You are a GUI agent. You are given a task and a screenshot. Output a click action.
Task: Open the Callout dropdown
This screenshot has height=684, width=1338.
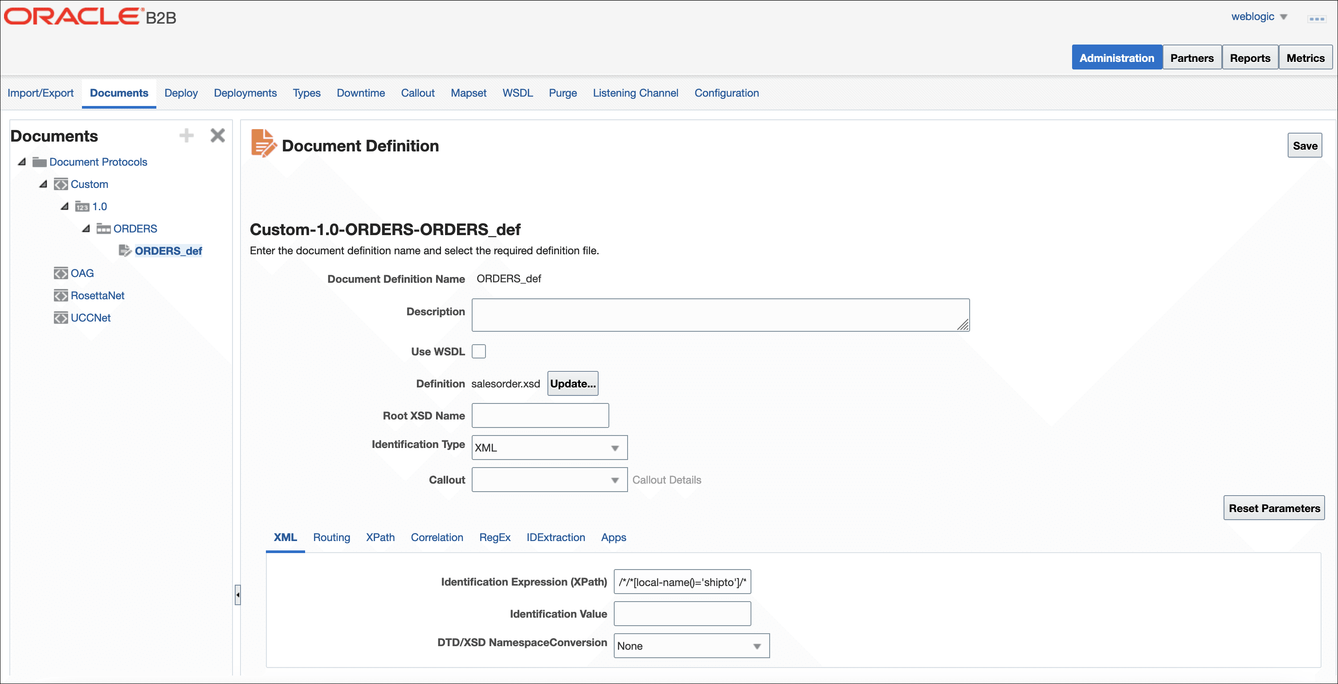click(x=550, y=480)
